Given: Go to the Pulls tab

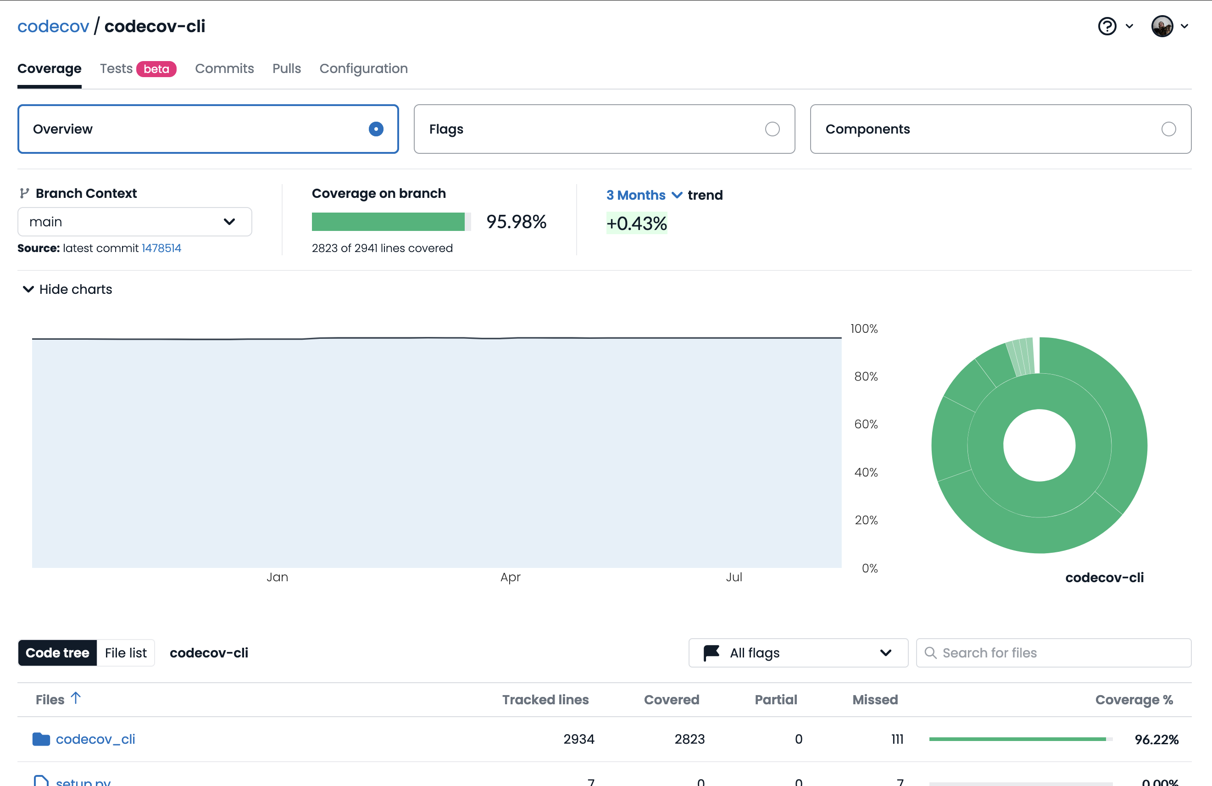Looking at the screenshot, I should pyautogui.click(x=286, y=68).
